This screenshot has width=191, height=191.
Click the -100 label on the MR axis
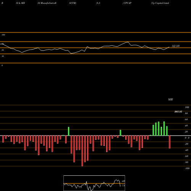(187, 168)
